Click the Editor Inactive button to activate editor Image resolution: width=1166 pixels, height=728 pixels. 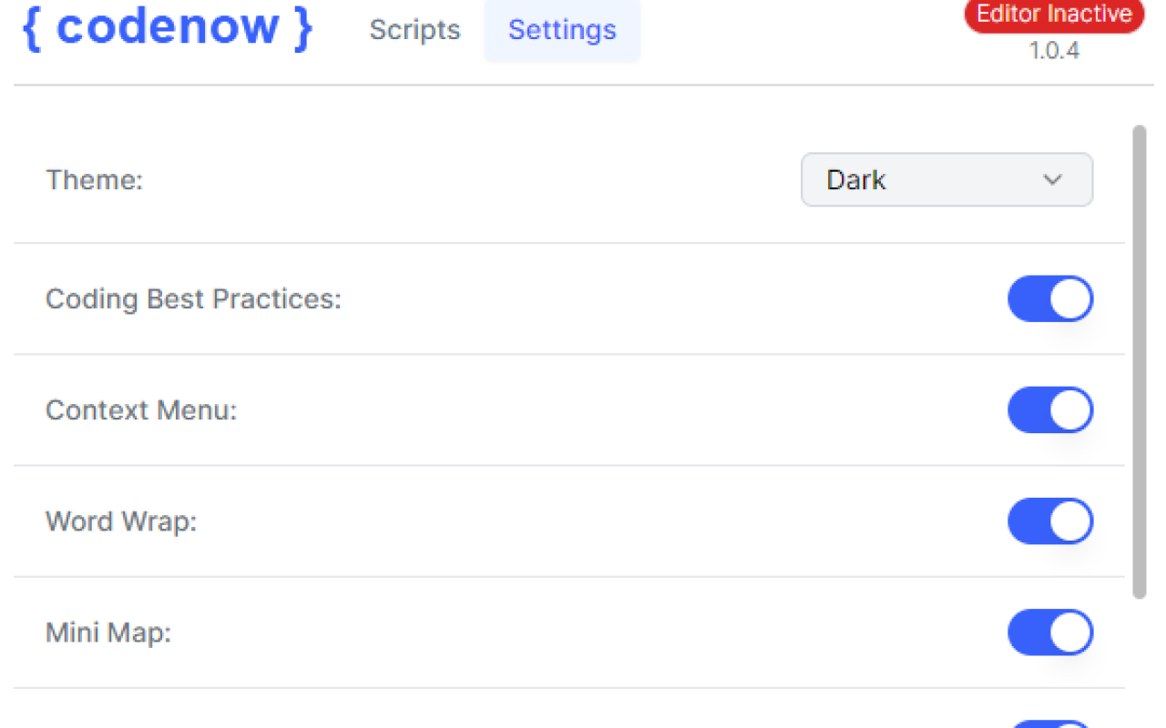[1053, 14]
